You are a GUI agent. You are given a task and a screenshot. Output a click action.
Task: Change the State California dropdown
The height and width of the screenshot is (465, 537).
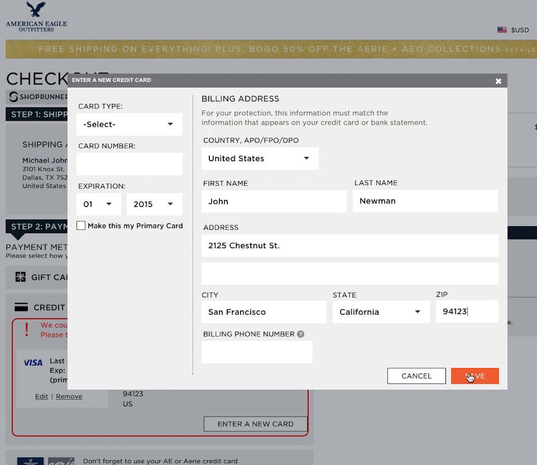pyautogui.click(x=381, y=312)
